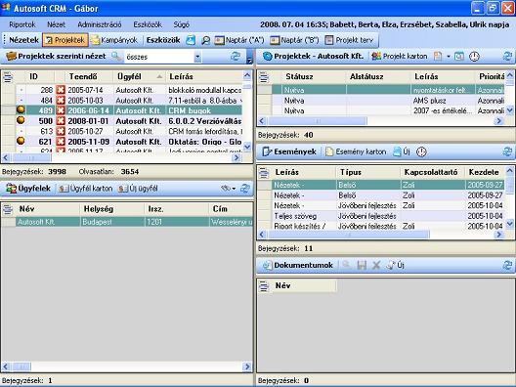
Task: Click the save icon in Dokumentumok toolbar
Action: (362, 265)
